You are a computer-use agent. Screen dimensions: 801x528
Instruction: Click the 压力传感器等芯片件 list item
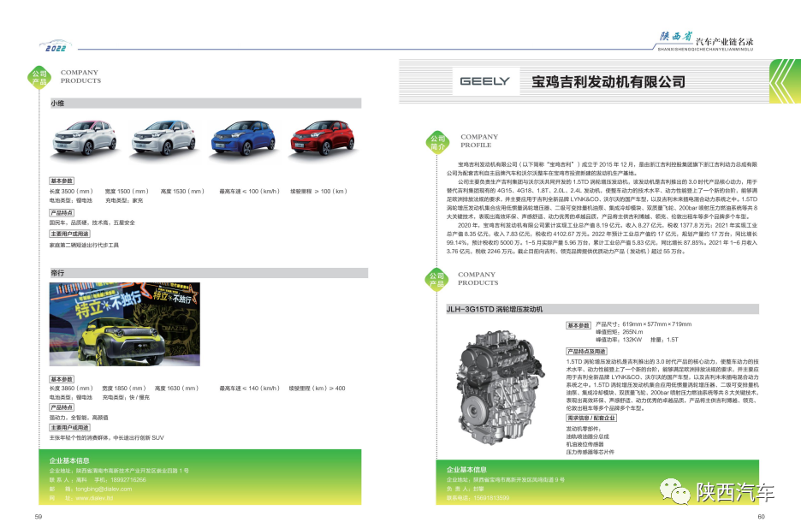click(590, 452)
